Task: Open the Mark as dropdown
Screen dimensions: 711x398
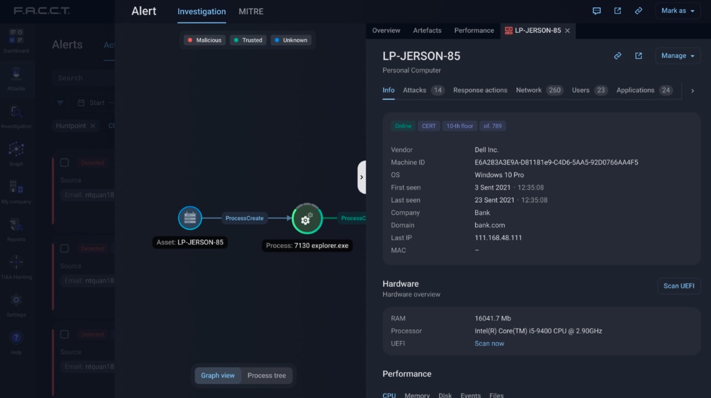Action: 677,11
